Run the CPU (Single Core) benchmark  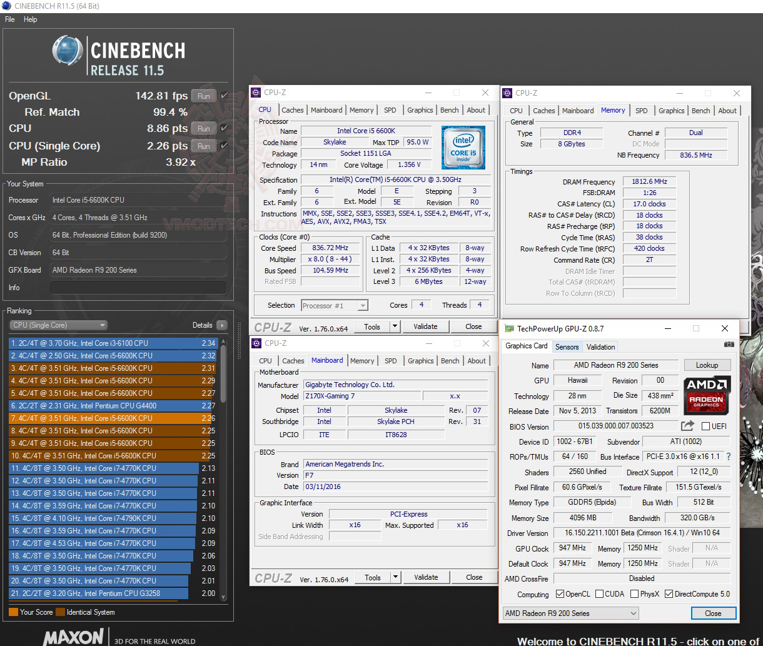point(203,146)
